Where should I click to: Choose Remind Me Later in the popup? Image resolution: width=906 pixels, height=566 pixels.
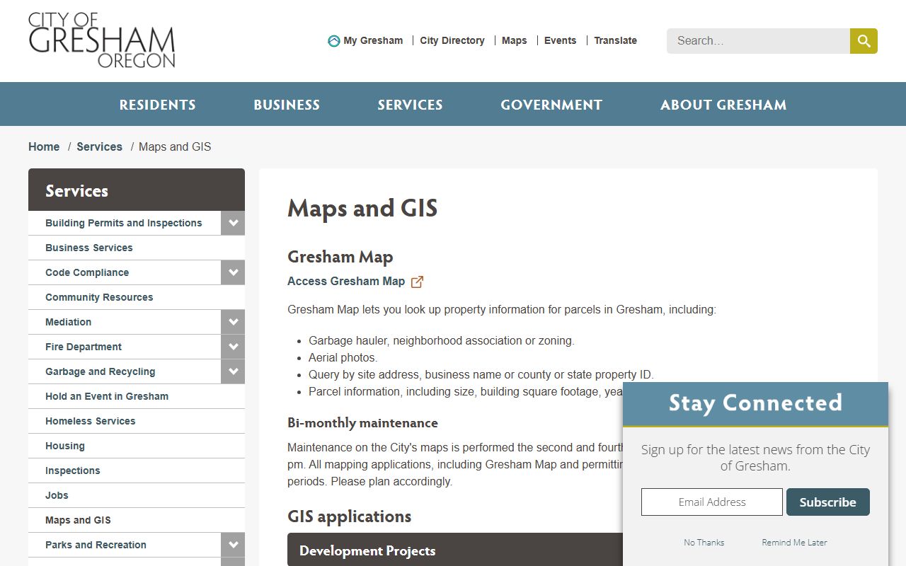(x=794, y=543)
